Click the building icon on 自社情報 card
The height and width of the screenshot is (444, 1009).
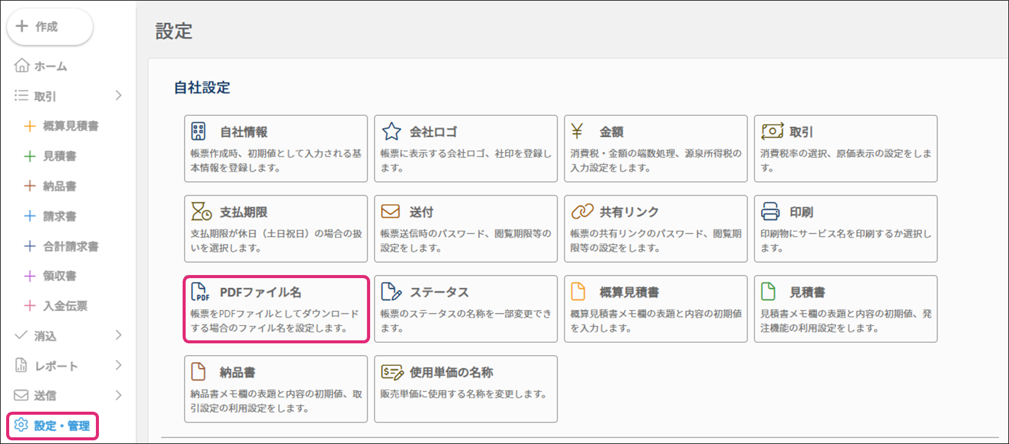199,132
